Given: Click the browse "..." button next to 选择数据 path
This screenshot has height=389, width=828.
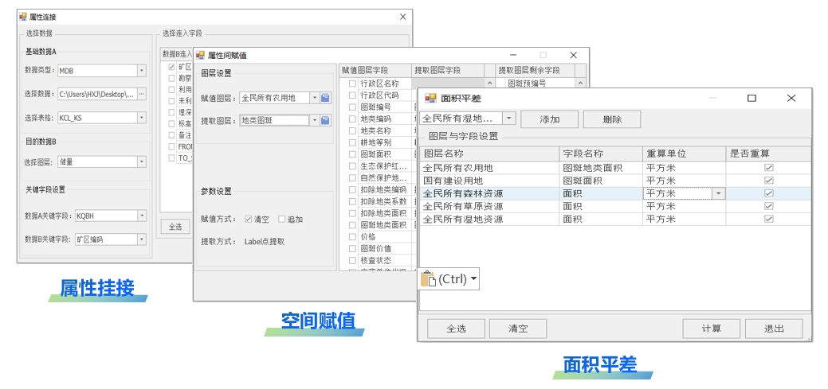Looking at the screenshot, I should pyautogui.click(x=142, y=94).
